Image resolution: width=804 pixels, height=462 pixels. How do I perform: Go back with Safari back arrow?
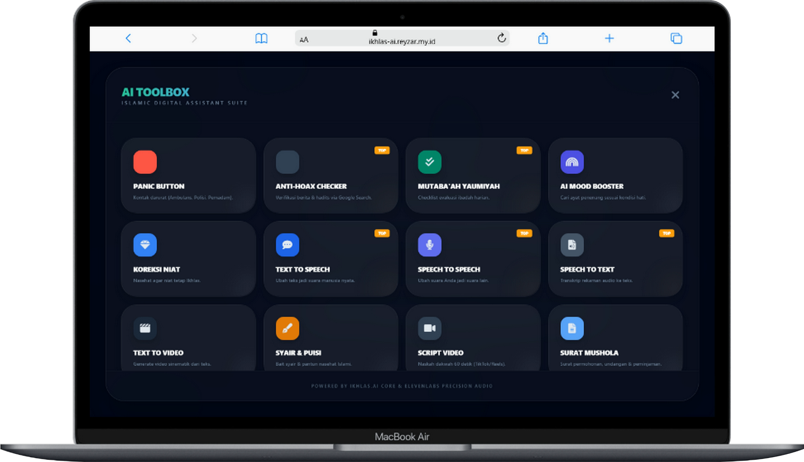point(128,38)
